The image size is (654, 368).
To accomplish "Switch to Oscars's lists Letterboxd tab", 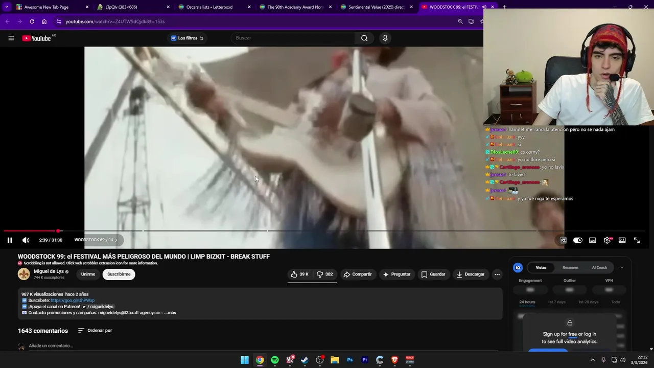I will coord(215,7).
